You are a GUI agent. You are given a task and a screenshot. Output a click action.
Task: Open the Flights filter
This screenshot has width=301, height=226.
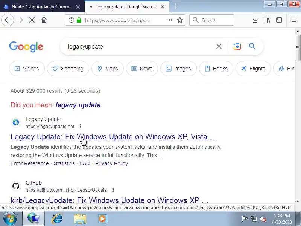click(253, 69)
